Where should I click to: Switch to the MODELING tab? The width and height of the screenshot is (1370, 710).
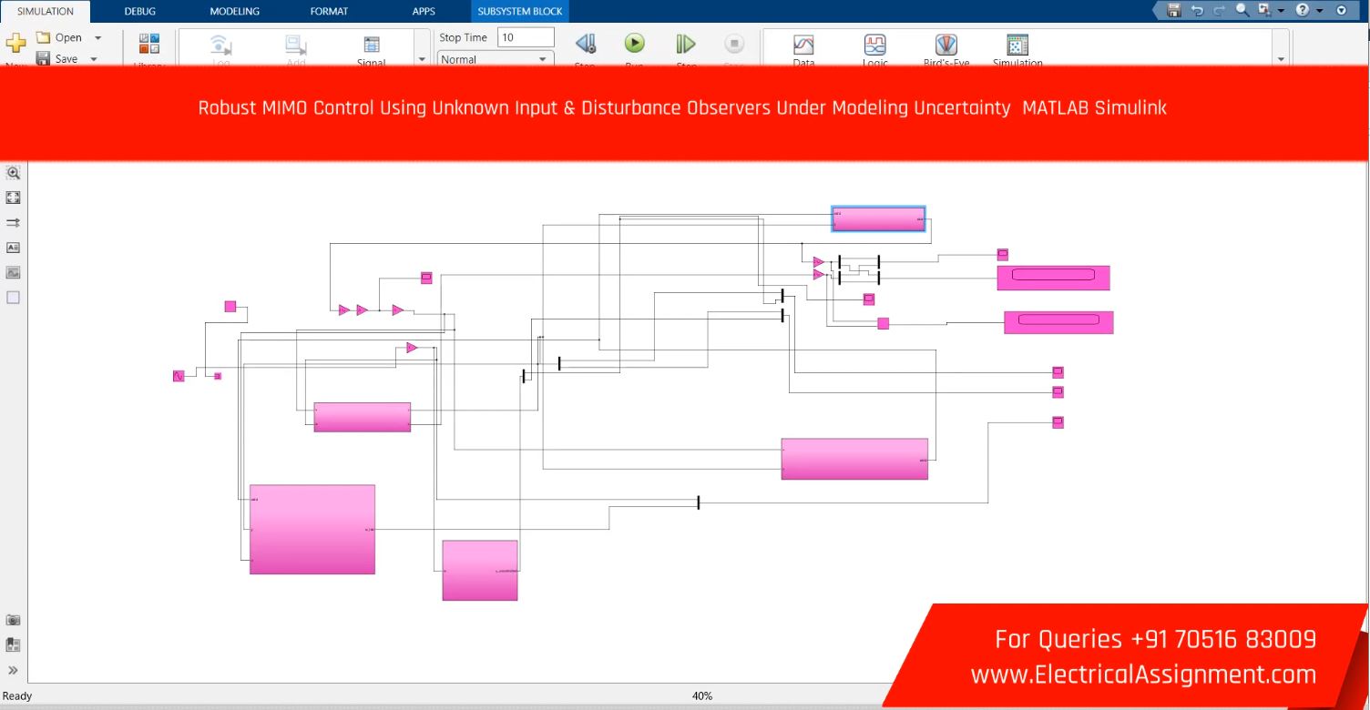pyautogui.click(x=234, y=12)
